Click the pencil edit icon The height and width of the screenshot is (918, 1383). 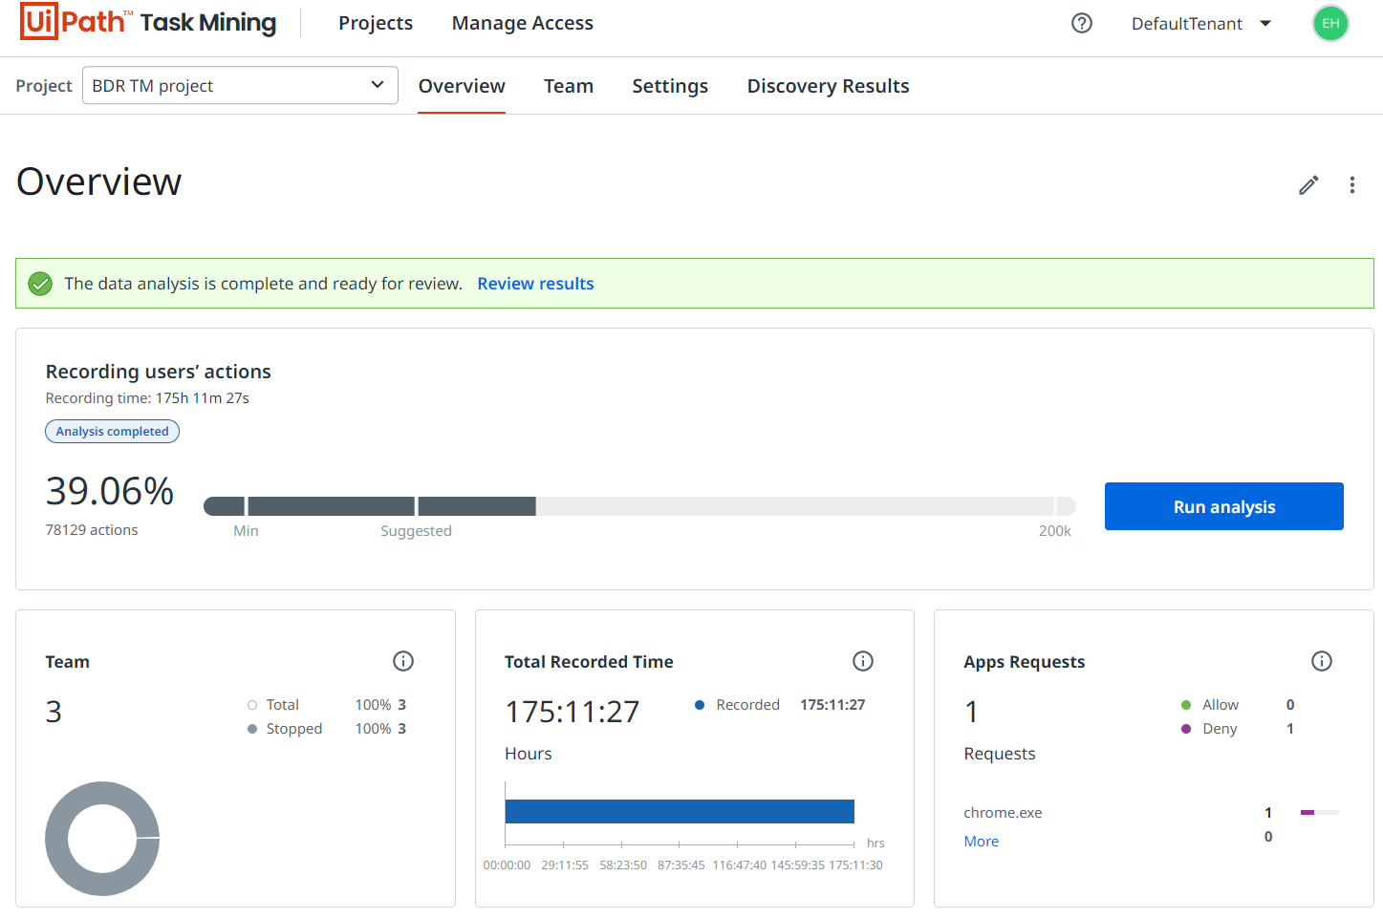click(x=1308, y=185)
